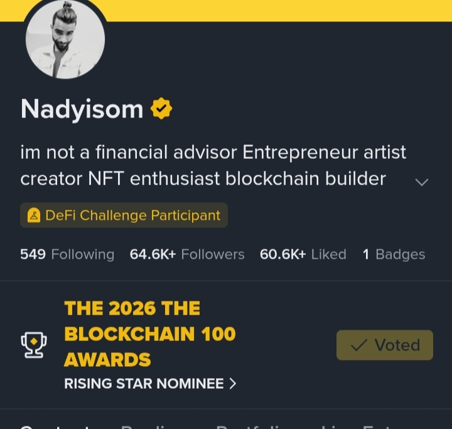
Task: Select the Nadyisom username text
Action: [x=82, y=109]
